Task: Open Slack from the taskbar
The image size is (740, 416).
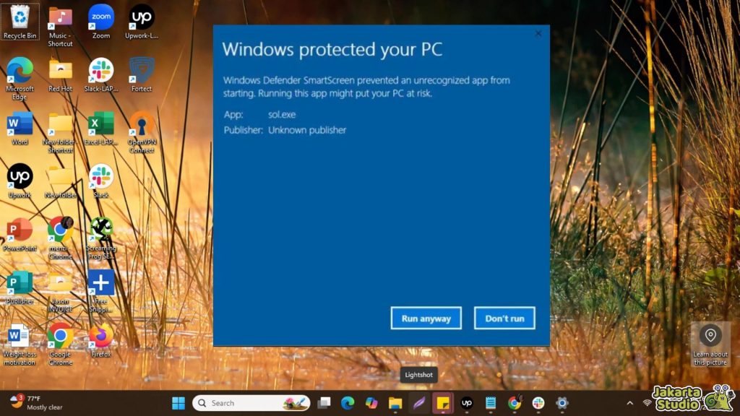Action: coord(538,403)
